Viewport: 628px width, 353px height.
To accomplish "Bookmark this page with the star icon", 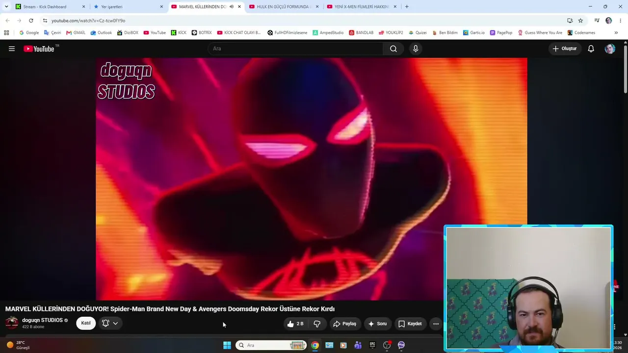I will (580, 21).
